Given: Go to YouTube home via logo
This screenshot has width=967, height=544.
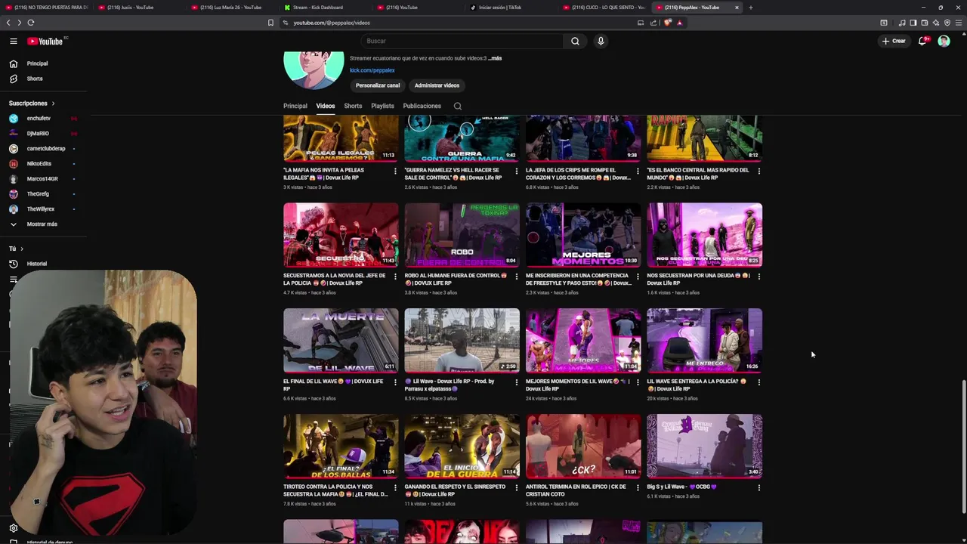Looking at the screenshot, I should coord(47,41).
